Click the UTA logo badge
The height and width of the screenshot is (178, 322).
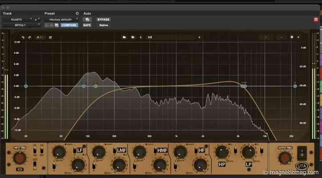302,166
